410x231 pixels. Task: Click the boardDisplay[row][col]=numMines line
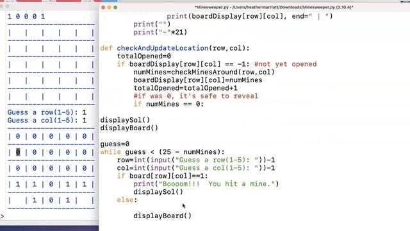(x=198, y=80)
